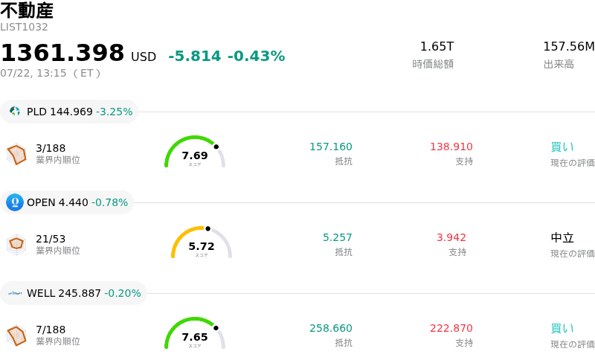This screenshot has width=595, height=363.
Task: Click the 不動産 sector heading
Action: [x=27, y=10]
